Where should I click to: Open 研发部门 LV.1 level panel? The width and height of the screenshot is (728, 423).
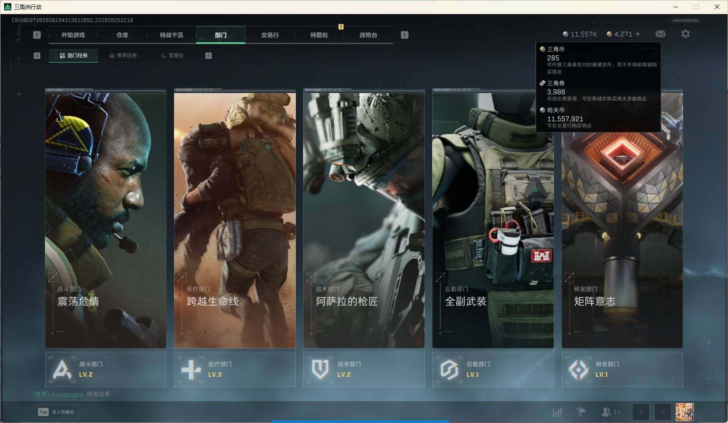(x=622, y=369)
